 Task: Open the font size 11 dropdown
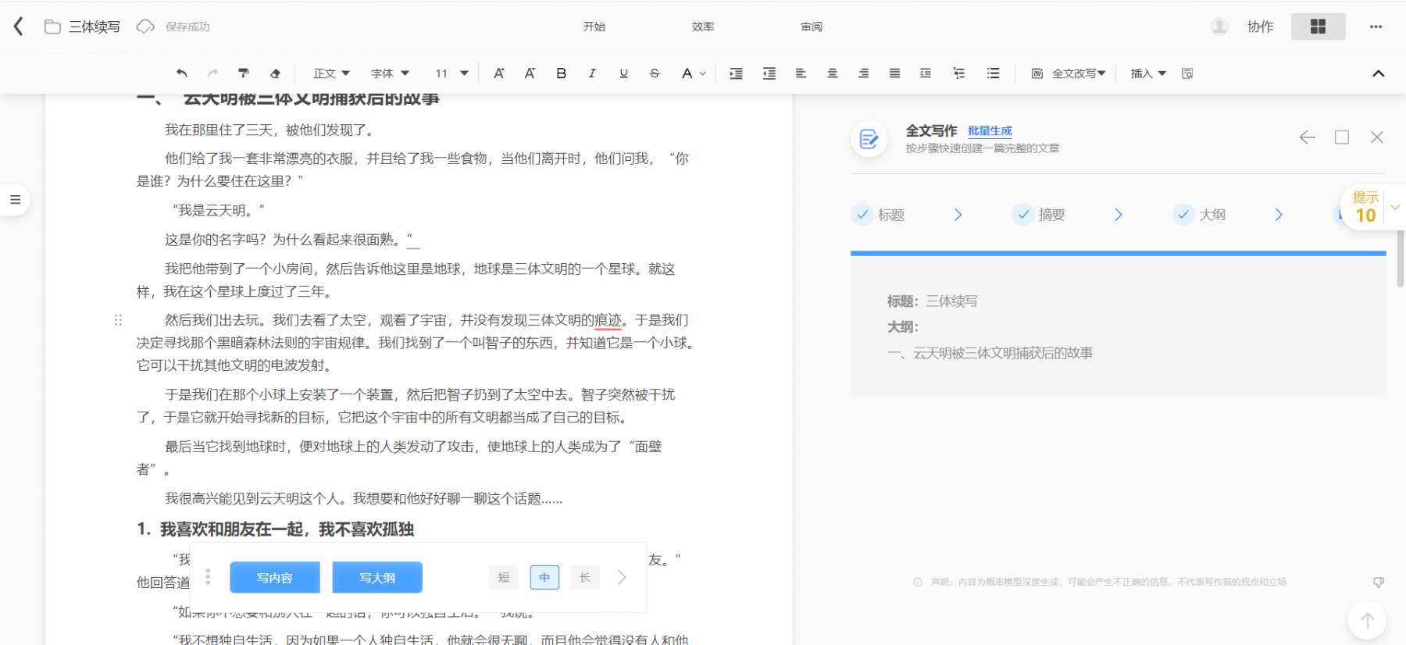tap(451, 73)
